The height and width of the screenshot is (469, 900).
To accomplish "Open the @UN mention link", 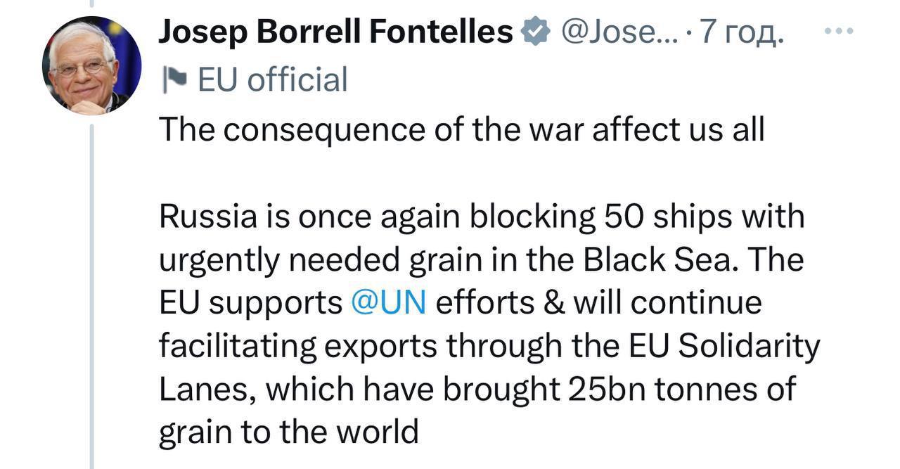I will pyautogui.click(x=387, y=303).
